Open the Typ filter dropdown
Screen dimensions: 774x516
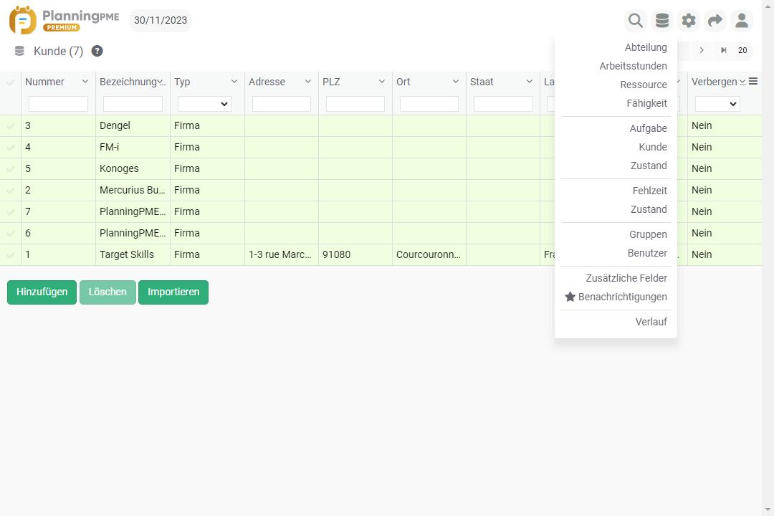[204, 104]
